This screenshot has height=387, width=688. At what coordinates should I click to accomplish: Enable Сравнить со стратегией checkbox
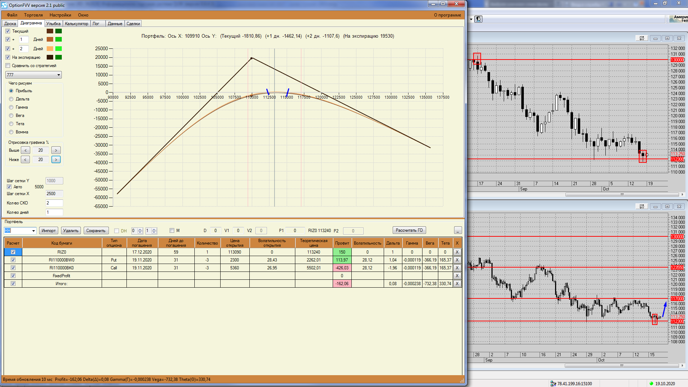[x=8, y=66]
